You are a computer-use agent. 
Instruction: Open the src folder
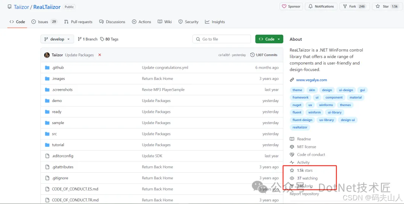click(54, 134)
